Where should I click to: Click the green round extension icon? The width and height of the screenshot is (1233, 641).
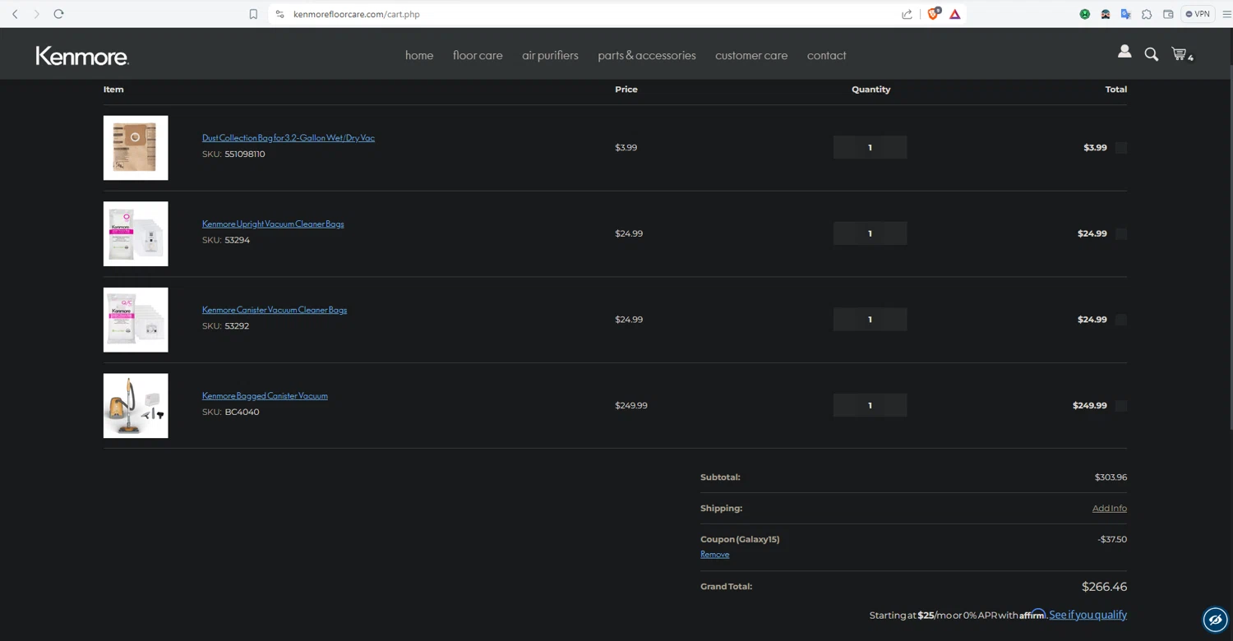coord(1085,14)
